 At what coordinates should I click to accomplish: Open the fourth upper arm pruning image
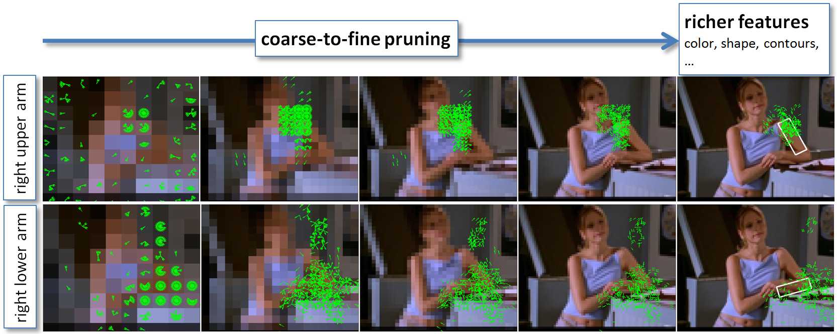pyautogui.click(x=597, y=139)
